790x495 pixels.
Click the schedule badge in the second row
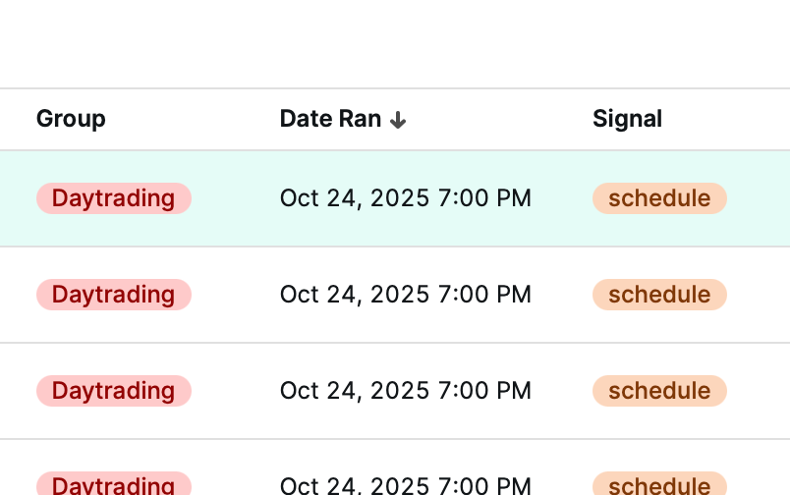658,295
